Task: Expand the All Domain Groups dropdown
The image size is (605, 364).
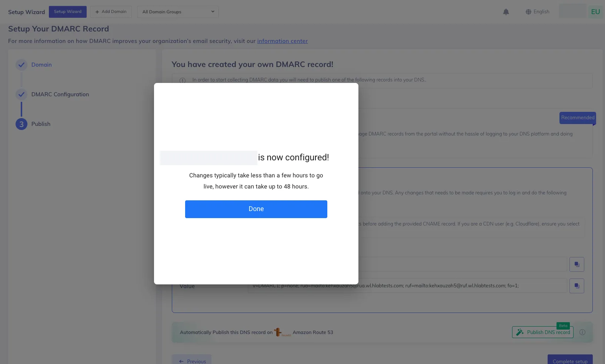Action: coord(178,12)
